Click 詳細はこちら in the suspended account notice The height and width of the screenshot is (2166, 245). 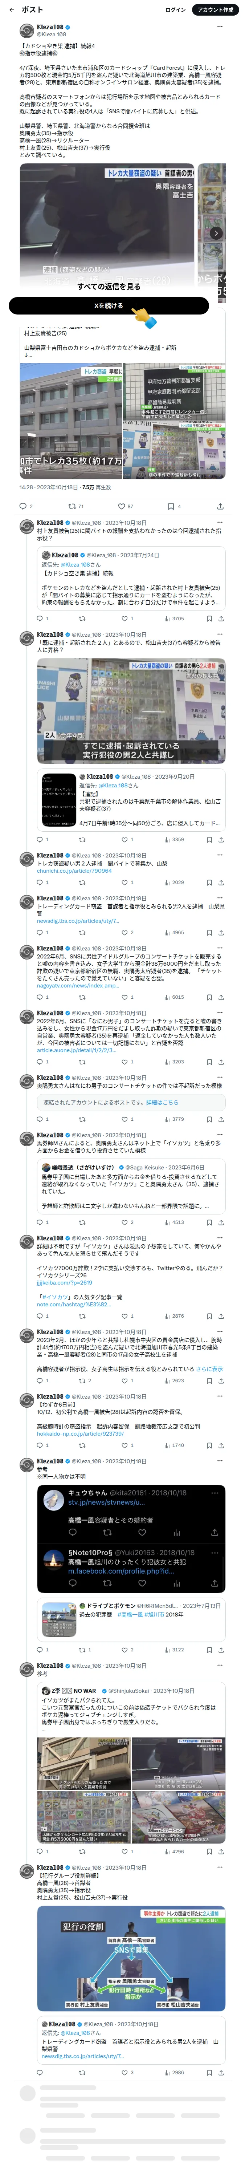click(162, 1102)
